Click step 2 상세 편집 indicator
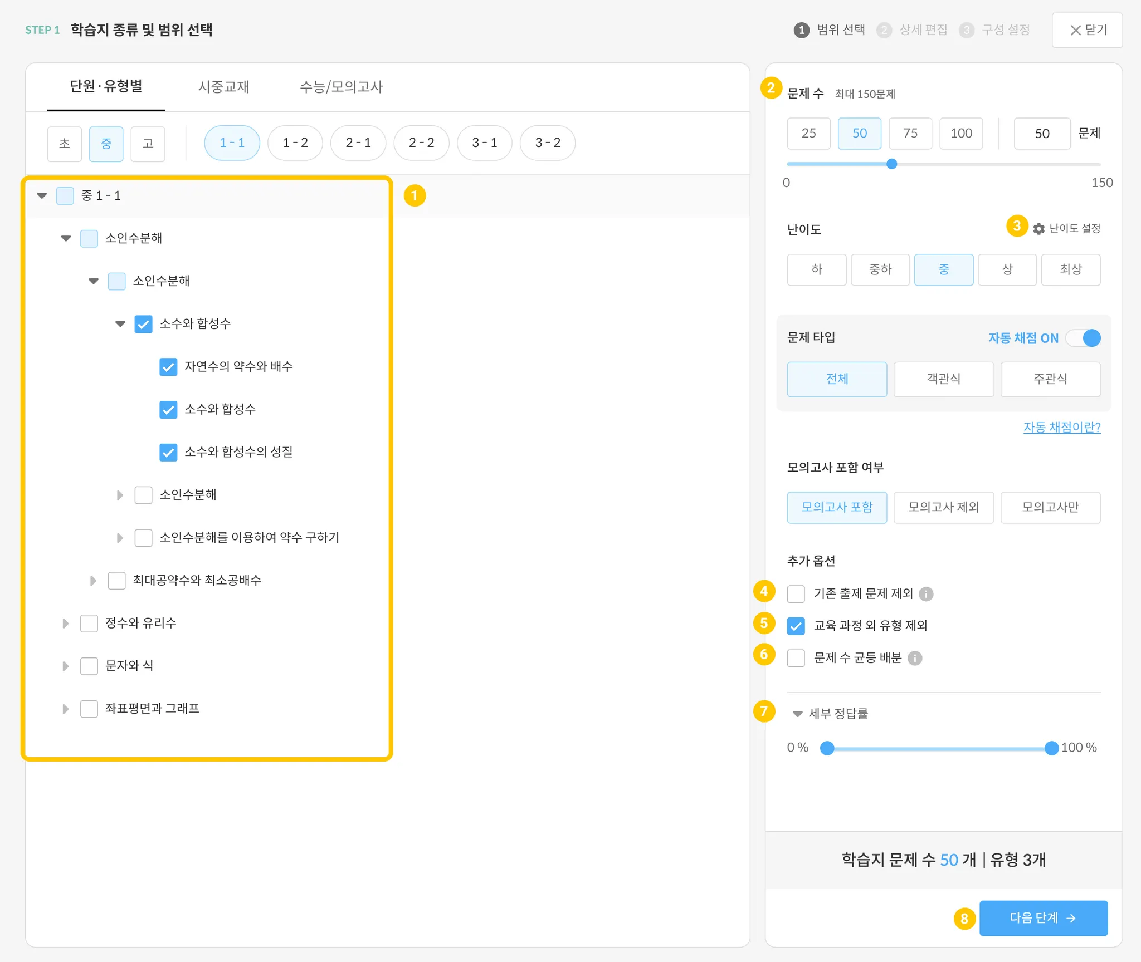Viewport: 1141px width, 962px height. point(912,30)
